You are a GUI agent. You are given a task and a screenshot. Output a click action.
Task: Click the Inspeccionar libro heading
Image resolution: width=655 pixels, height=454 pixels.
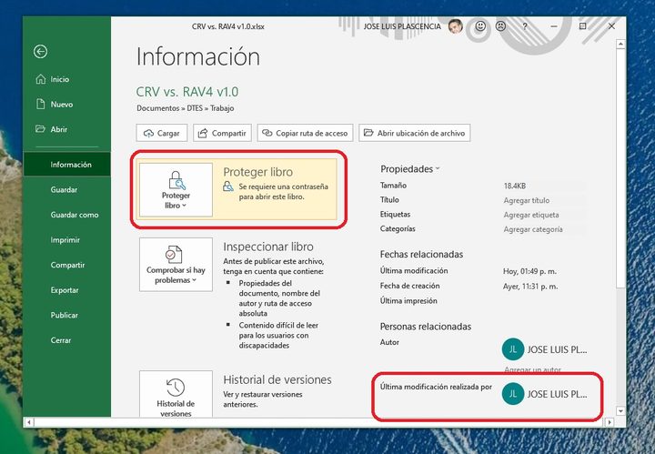point(268,247)
